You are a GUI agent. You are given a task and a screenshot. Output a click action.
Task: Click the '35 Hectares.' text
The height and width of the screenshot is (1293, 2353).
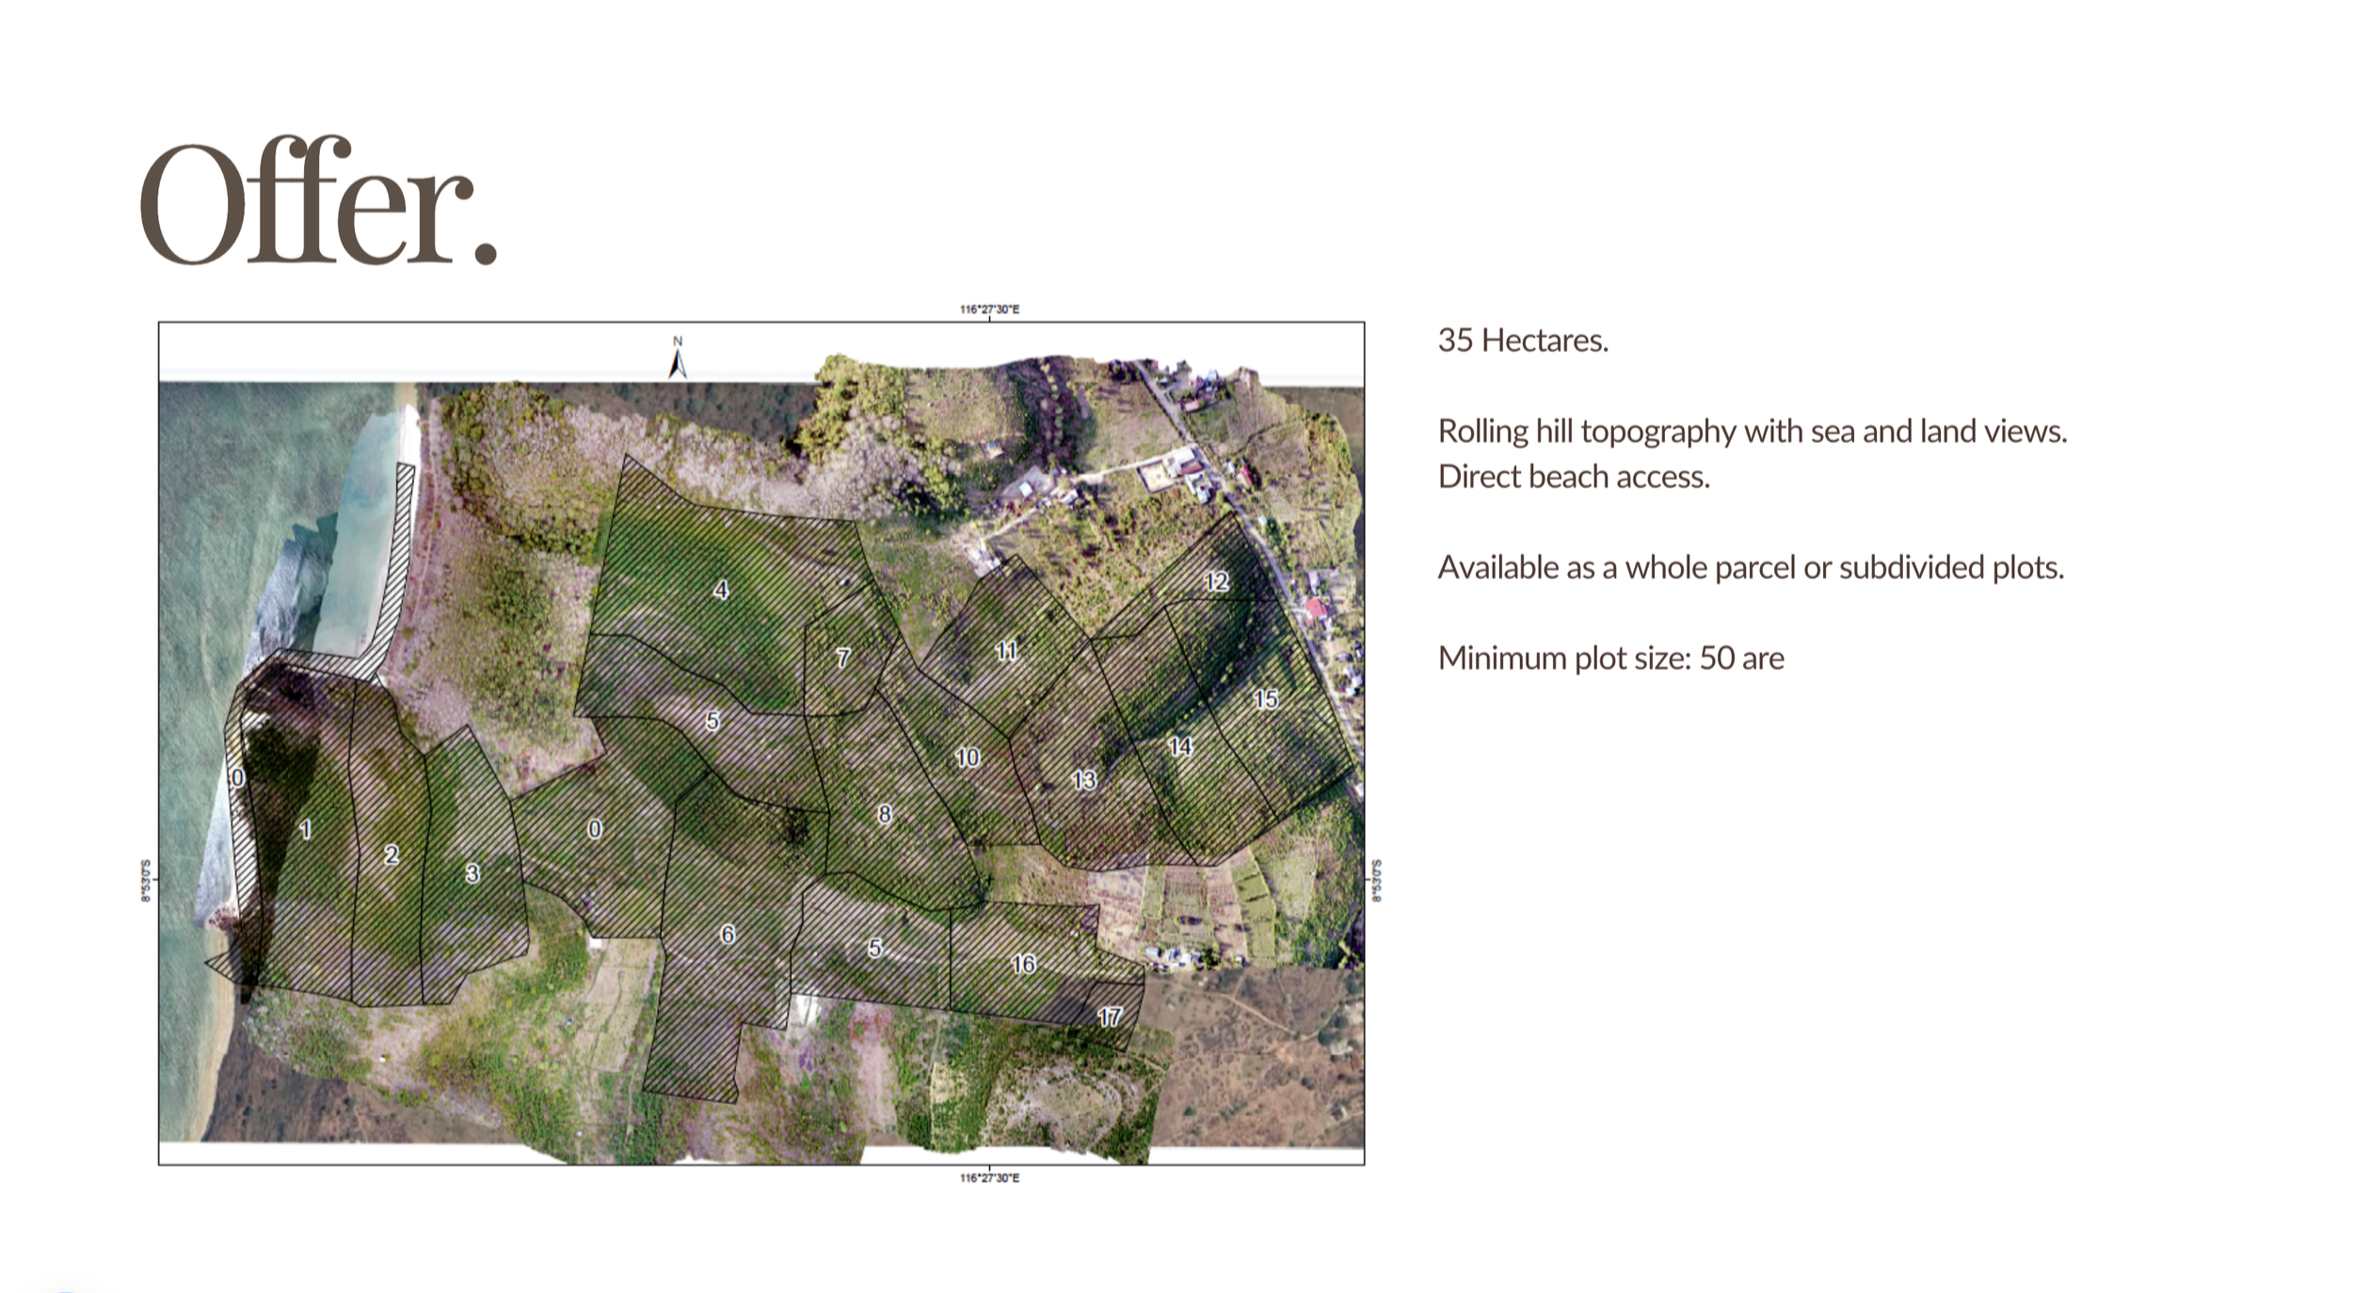coord(1523,341)
